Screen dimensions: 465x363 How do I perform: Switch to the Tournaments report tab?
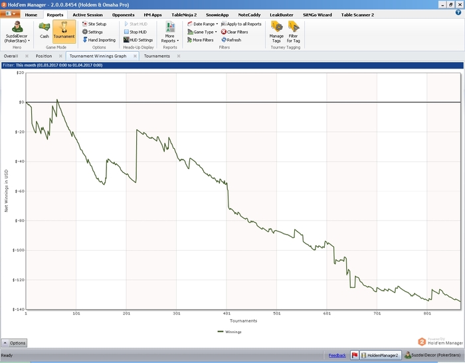pyautogui.click(x=157, y=57)
